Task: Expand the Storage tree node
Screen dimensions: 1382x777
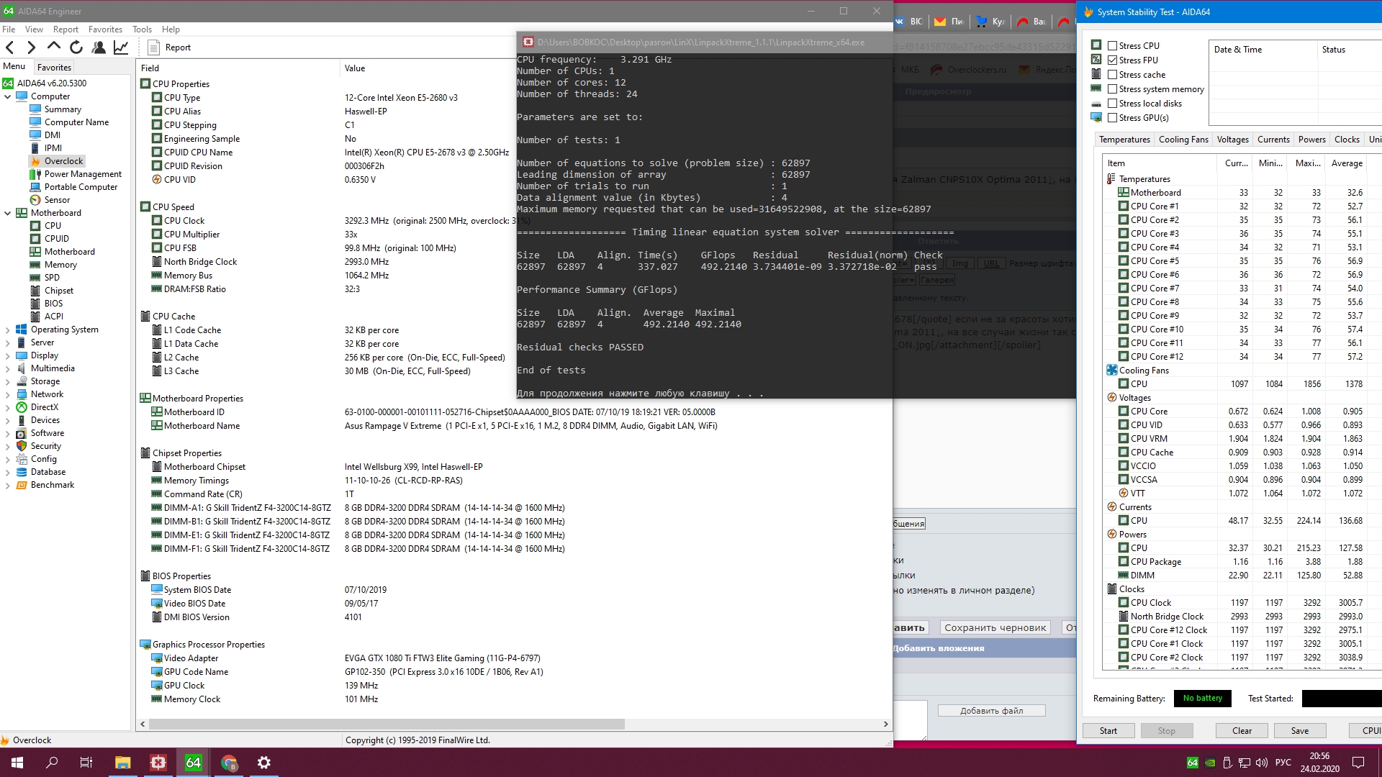Action: [x=8, y=381]
